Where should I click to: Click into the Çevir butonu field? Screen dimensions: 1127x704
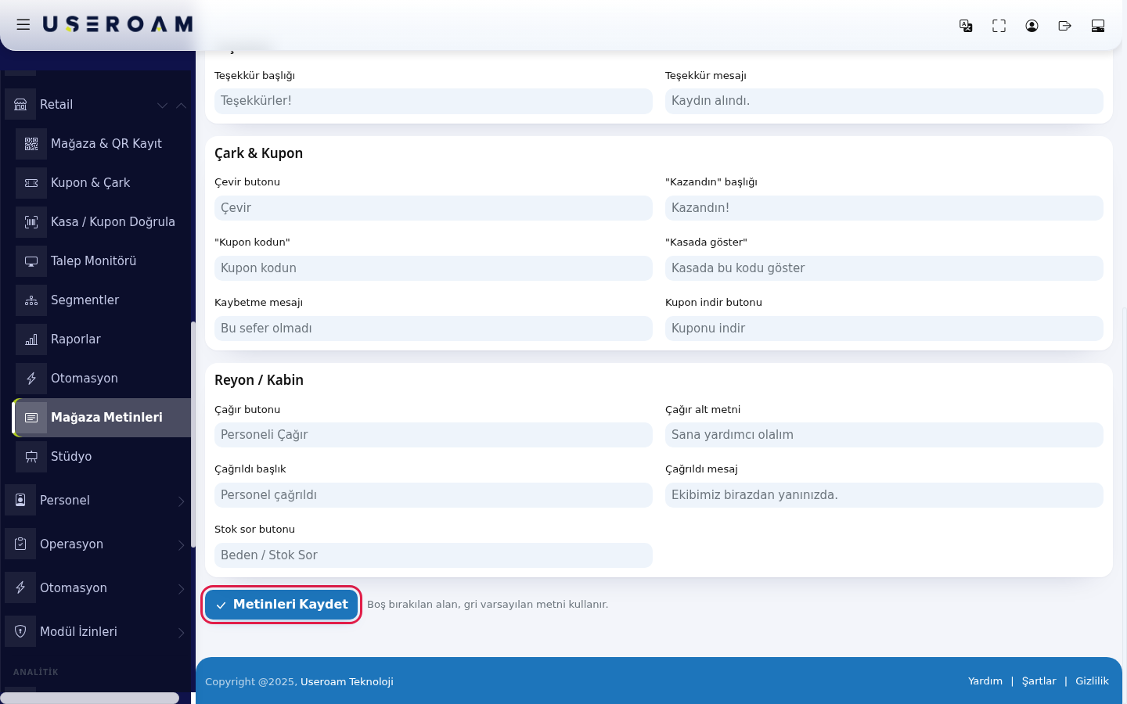coord(434,208)
